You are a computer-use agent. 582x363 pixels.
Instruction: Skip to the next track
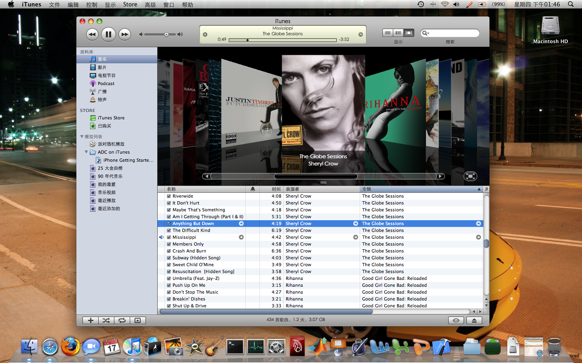[125, 34]
